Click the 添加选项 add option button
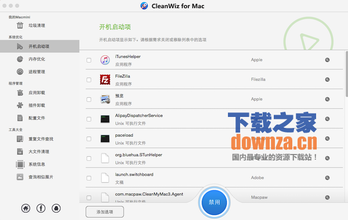This screenshot has width=348, height=220. (105, 212)
